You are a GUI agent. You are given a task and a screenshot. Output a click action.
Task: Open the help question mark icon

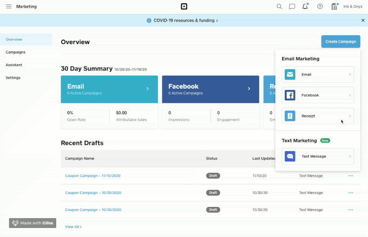320,7
